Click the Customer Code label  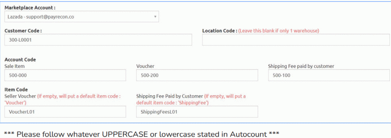click(23, 31)
